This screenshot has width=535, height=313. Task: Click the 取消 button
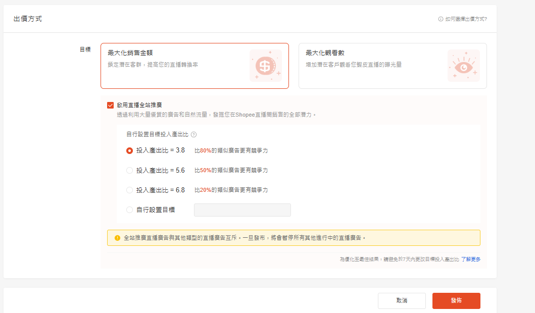402,301
